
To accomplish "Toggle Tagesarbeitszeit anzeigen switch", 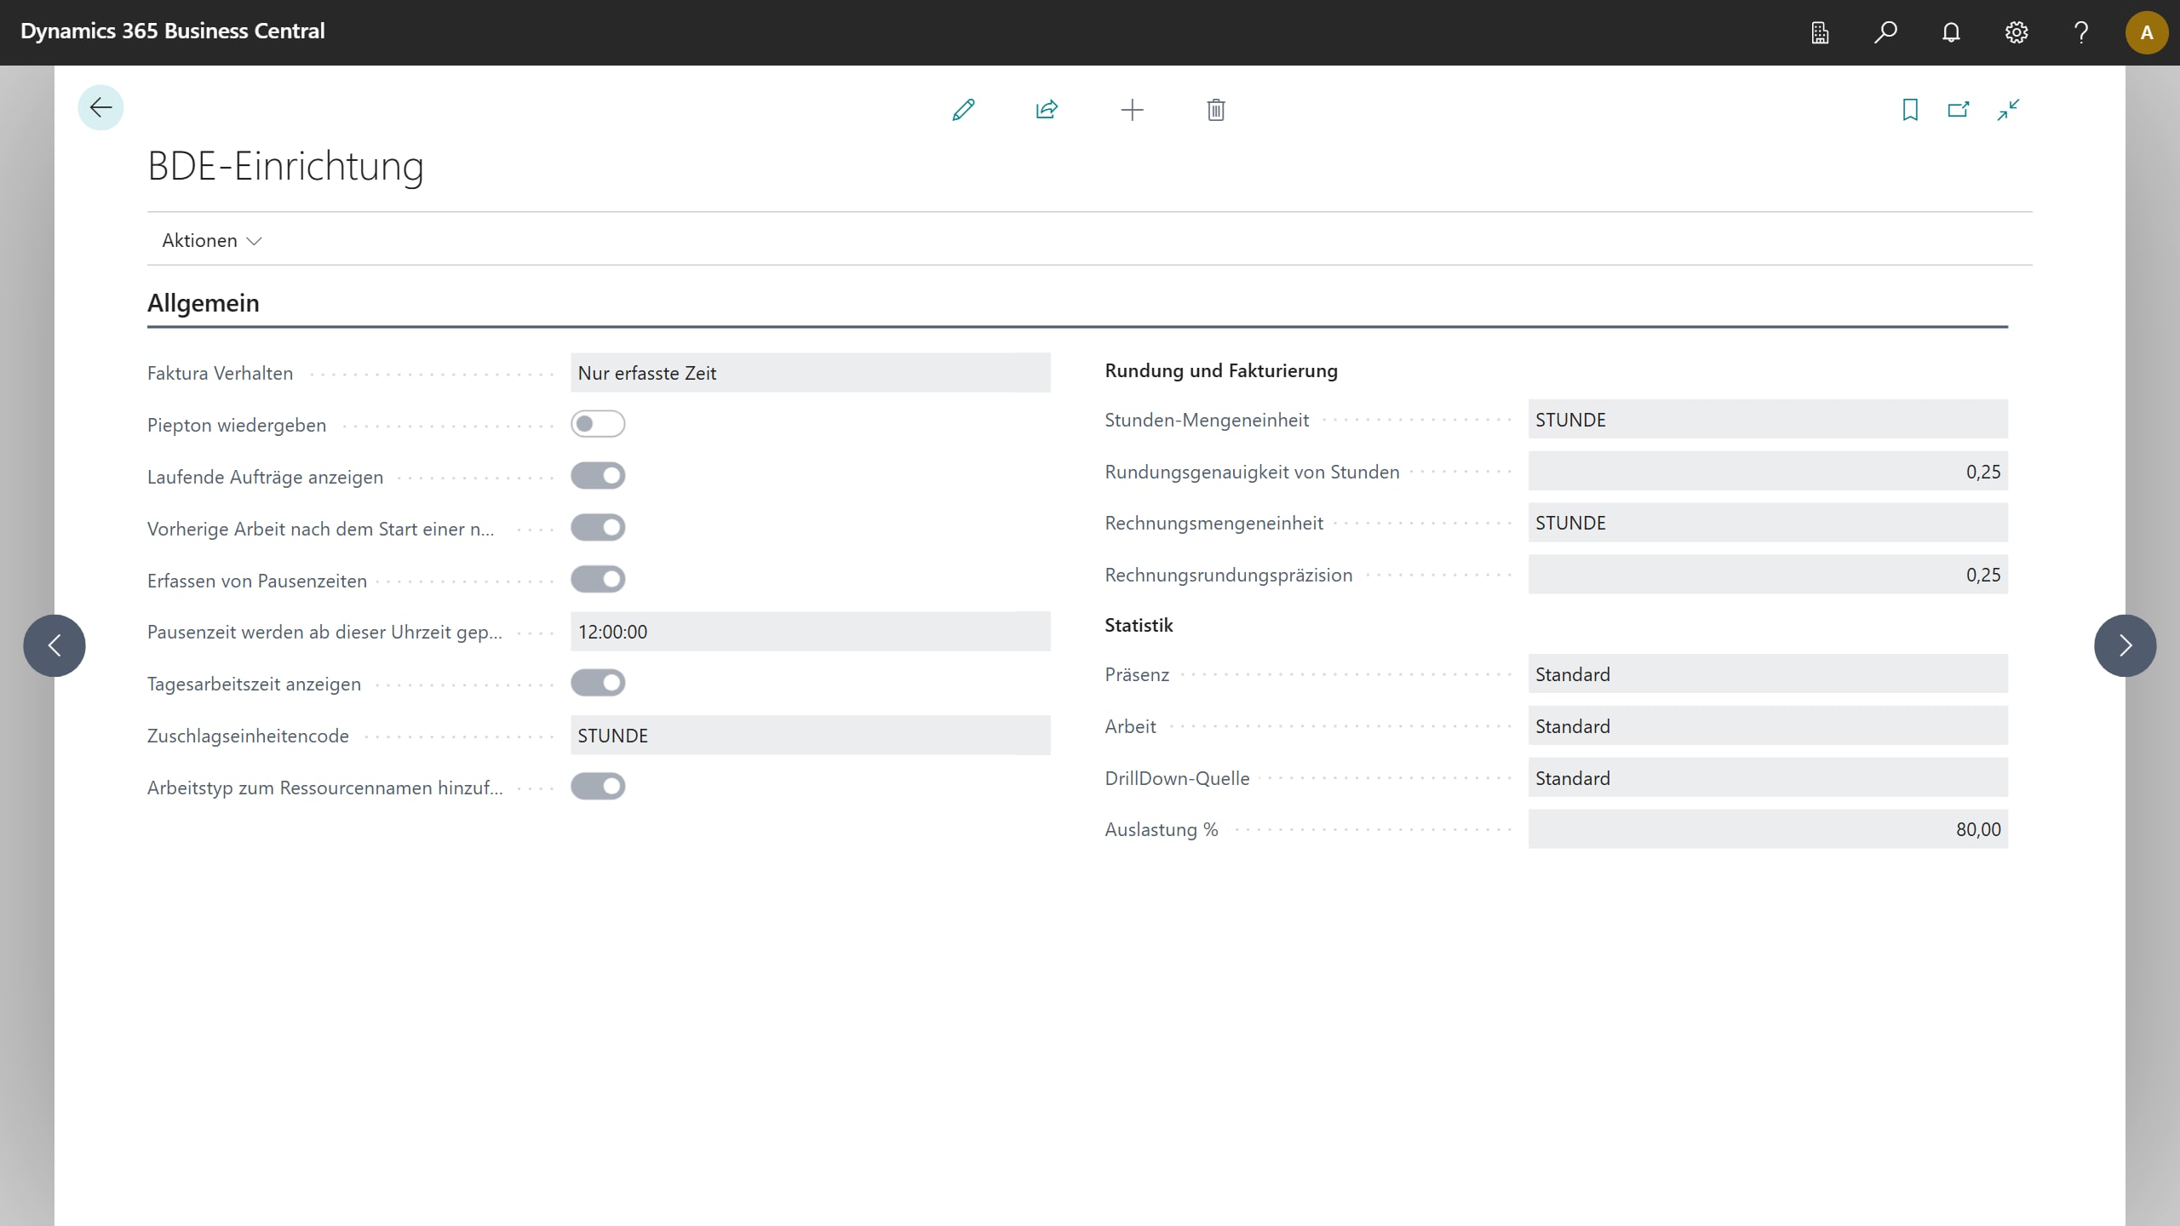I will click(x=598, y=683).
